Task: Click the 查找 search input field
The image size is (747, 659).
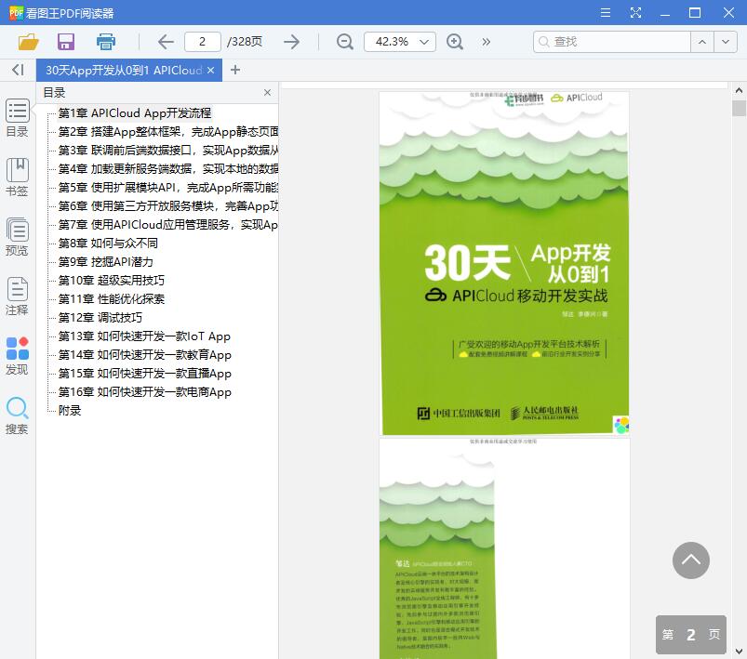Action: [x=612, y=42]
